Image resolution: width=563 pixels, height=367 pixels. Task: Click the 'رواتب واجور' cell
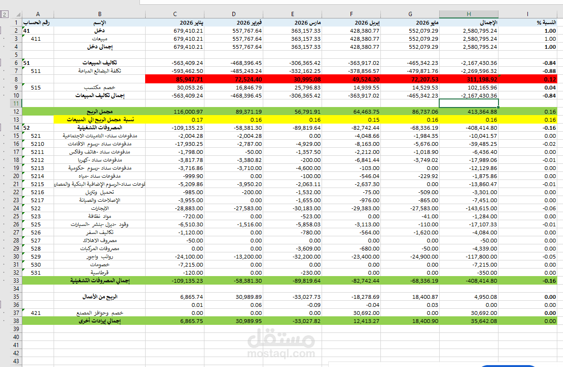[100, 257]
